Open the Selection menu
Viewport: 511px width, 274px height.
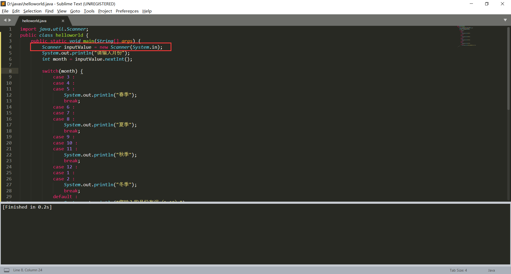tap(32, 11)
